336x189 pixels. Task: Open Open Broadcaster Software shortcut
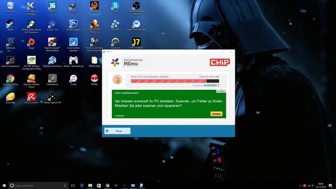click(136, 8)
